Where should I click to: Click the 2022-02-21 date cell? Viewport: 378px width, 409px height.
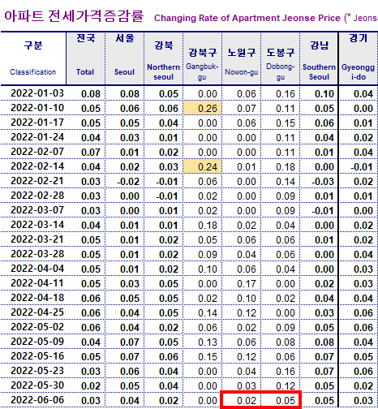pyautogui.click(x=33, y=181)
